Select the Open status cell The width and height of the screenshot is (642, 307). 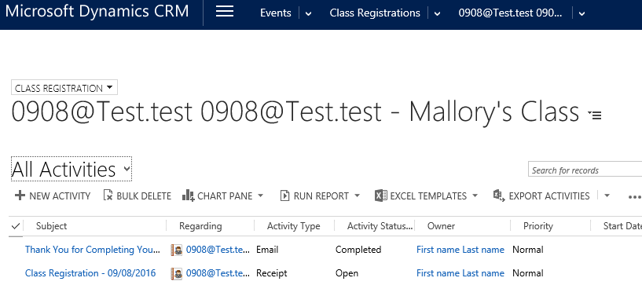coord(347,273)
